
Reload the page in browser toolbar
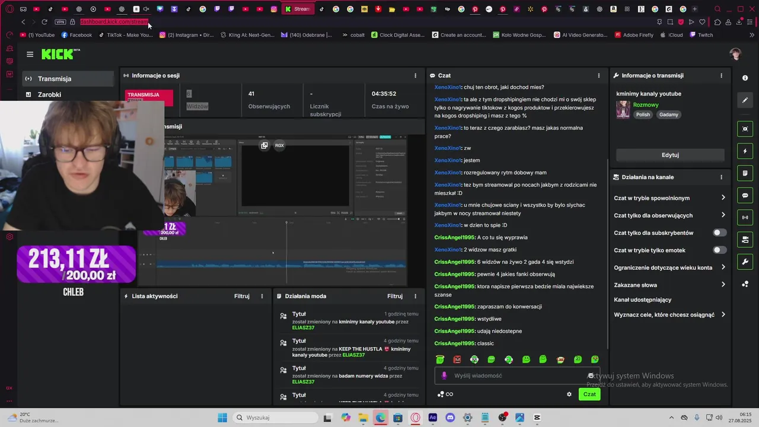pos(44,22)
